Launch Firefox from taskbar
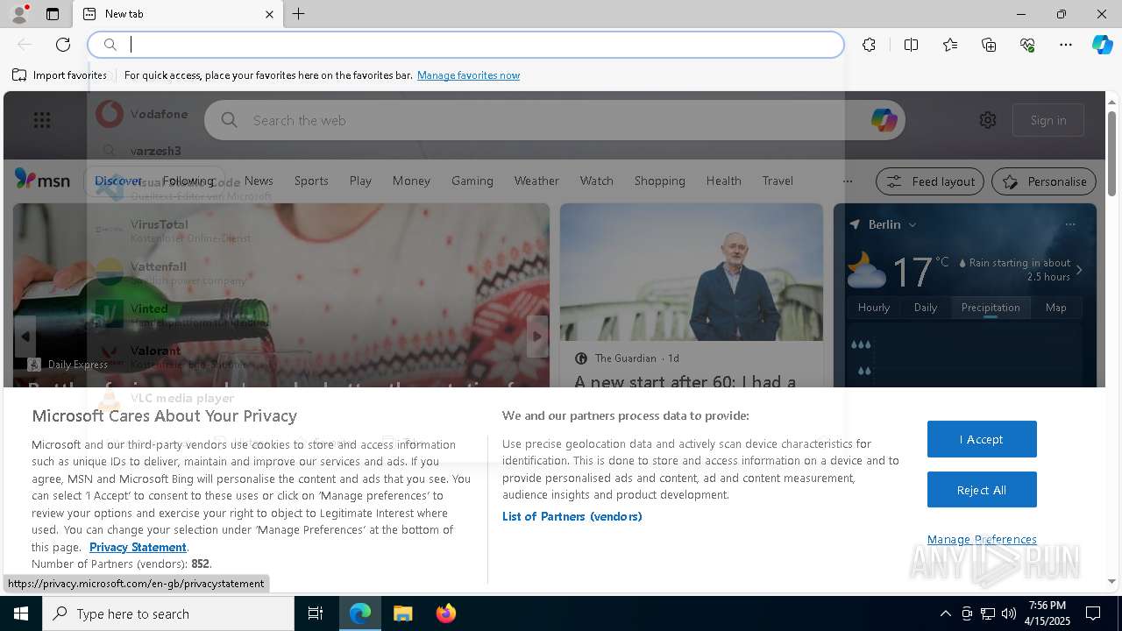 click(446, 613)
